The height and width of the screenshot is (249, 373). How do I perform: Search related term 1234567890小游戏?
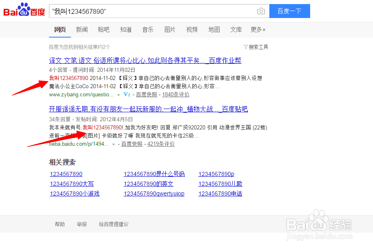click(75, 193)
